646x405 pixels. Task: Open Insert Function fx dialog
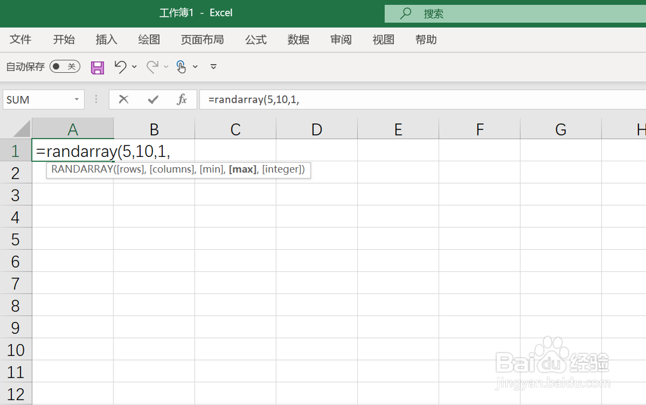(x=181, y=99)
